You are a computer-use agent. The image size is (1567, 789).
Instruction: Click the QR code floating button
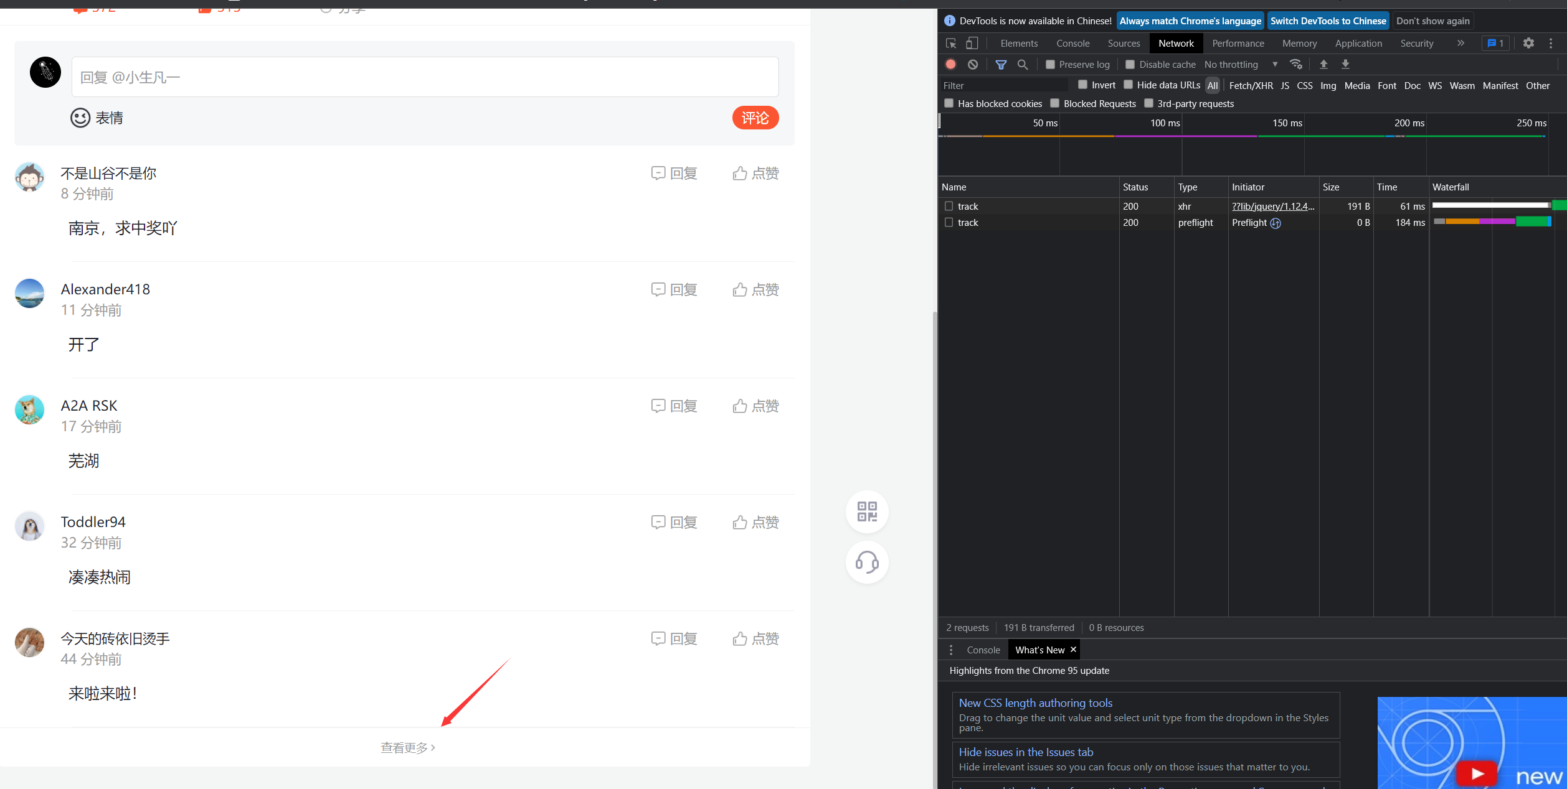[x=867, y=511]
